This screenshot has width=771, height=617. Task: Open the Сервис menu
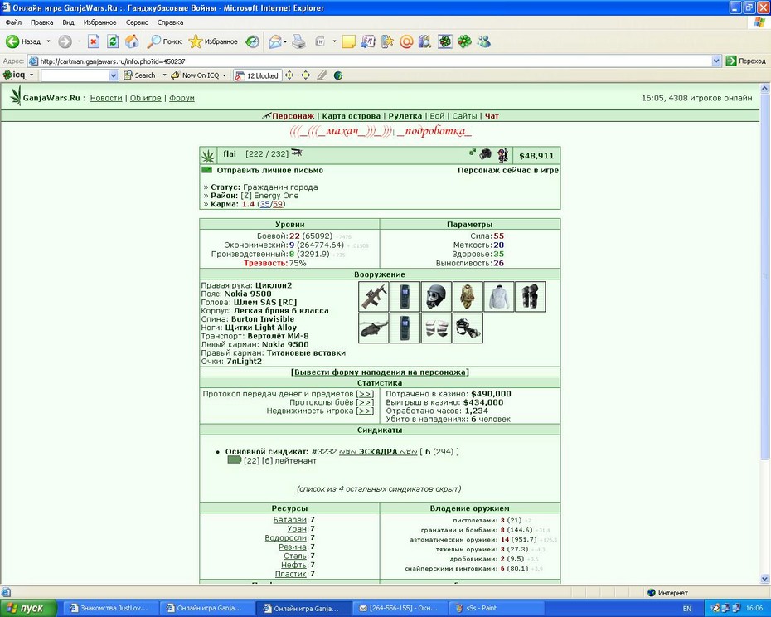pyautogui.click(x=137, y=22)
